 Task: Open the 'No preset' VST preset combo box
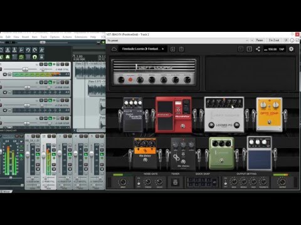(177, 40)
